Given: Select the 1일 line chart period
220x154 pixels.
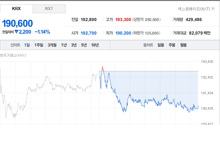Looking at the screenshot, I should click(x=27, y=45).
